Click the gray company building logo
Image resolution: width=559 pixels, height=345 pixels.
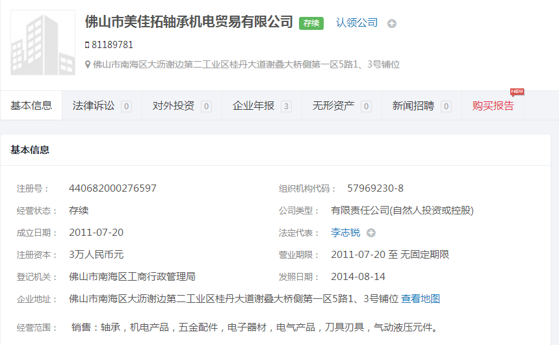click(43, 42)
